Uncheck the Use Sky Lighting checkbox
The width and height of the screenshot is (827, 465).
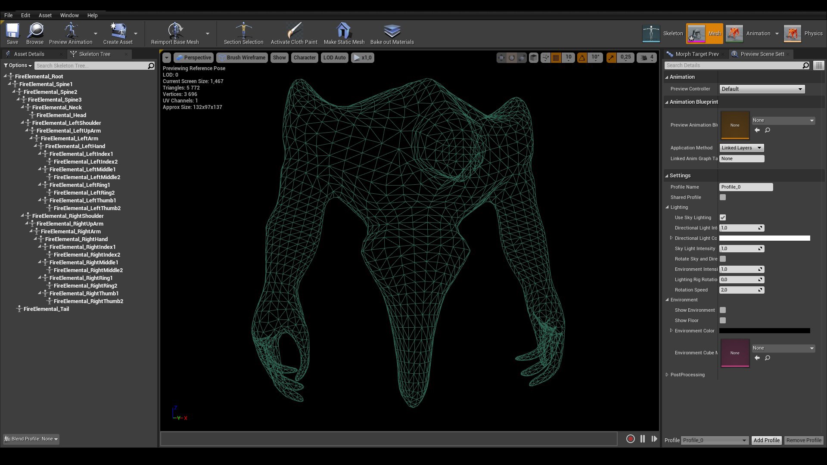point(723,217)
